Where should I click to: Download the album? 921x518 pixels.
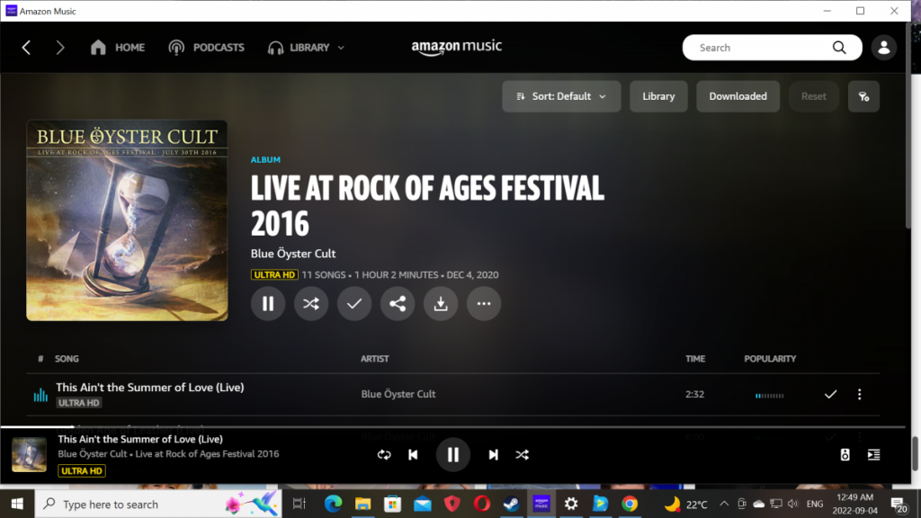tap(441, 304)
